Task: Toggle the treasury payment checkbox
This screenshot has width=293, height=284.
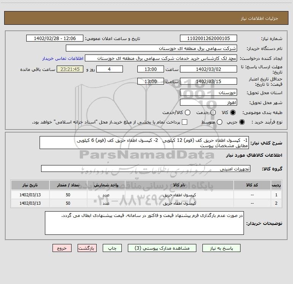Action: (x=185, y=122)
